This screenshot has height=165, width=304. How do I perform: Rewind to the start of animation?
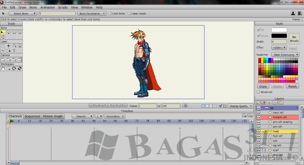[91, 106]
